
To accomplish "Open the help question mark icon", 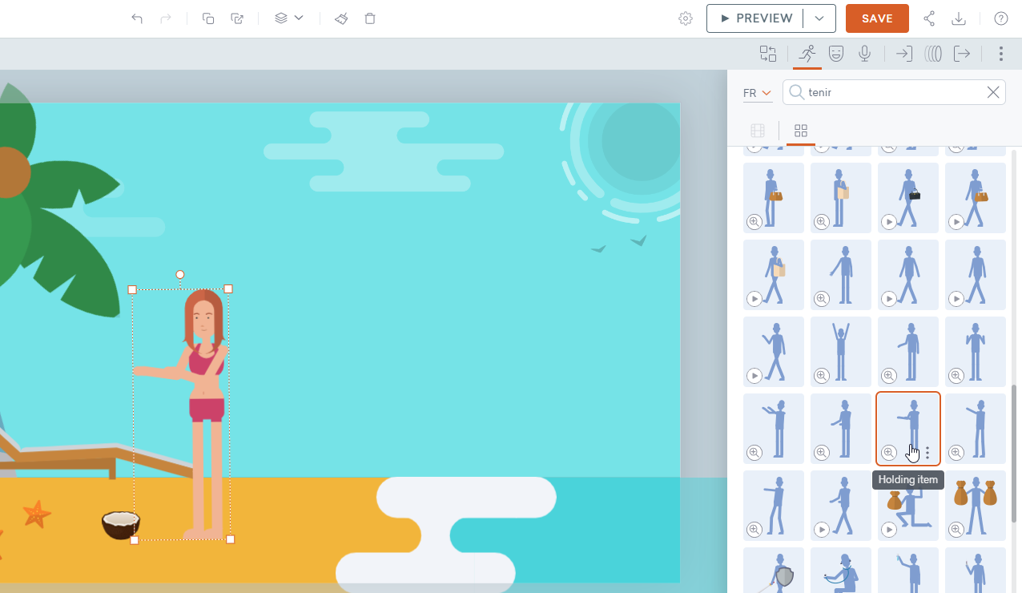I will click(x=1000, y=18).
